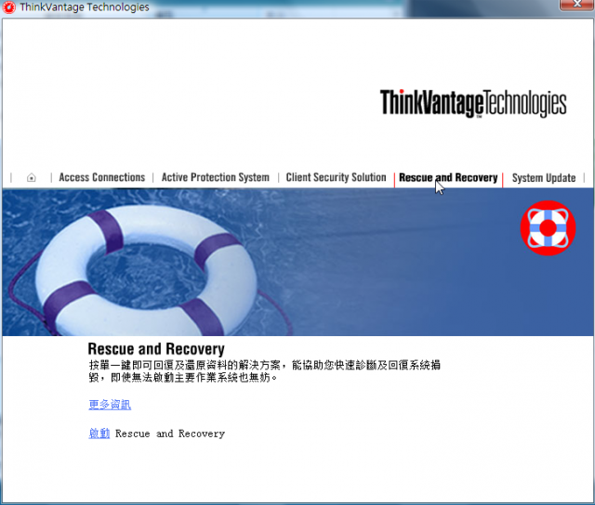Screen dimensions: 595x505
Task: Go to the home page icon
Action: (32, 177)
